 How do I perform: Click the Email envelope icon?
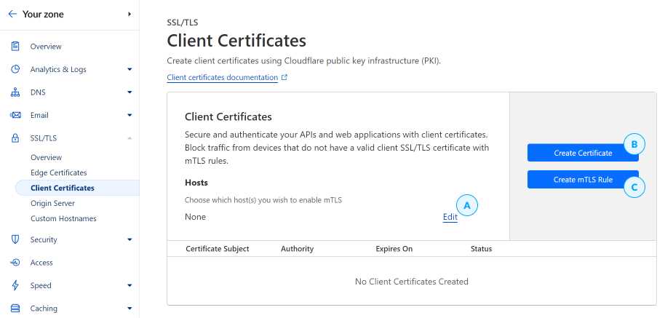[15, 115]
